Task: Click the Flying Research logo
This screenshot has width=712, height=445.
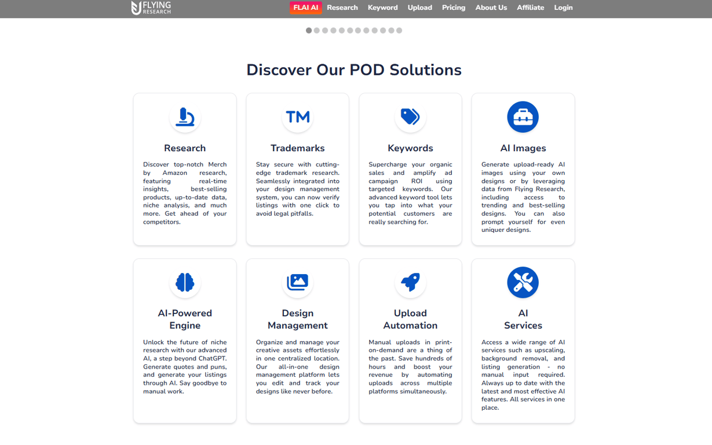Action: point(151,8)
